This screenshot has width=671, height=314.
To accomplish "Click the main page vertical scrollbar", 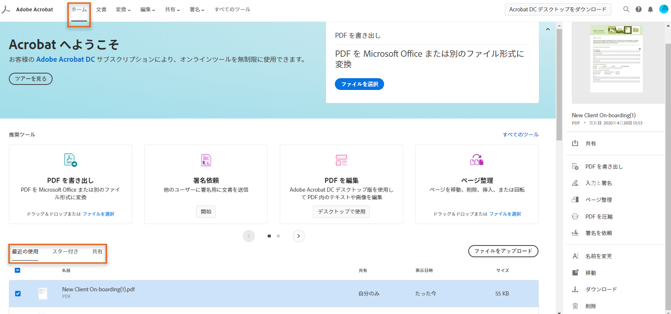I will coord(559,84).
